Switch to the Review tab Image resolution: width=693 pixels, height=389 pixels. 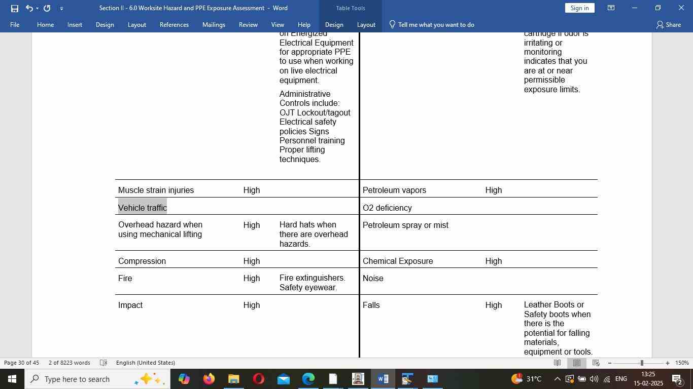tap(248, 24)
